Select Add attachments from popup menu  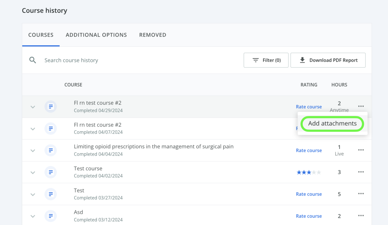[x=332, y=124]
